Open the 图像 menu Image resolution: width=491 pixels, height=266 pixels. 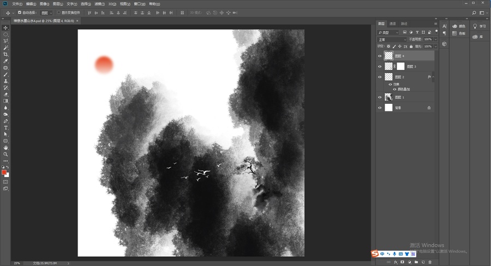tap(45, 4)
